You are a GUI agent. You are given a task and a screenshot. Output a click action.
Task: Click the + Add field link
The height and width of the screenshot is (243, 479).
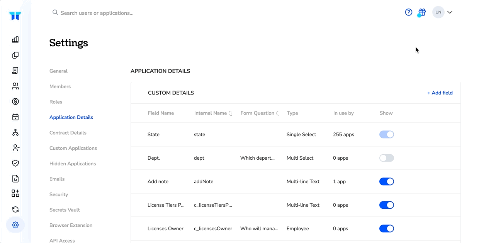tap(440, 93)
